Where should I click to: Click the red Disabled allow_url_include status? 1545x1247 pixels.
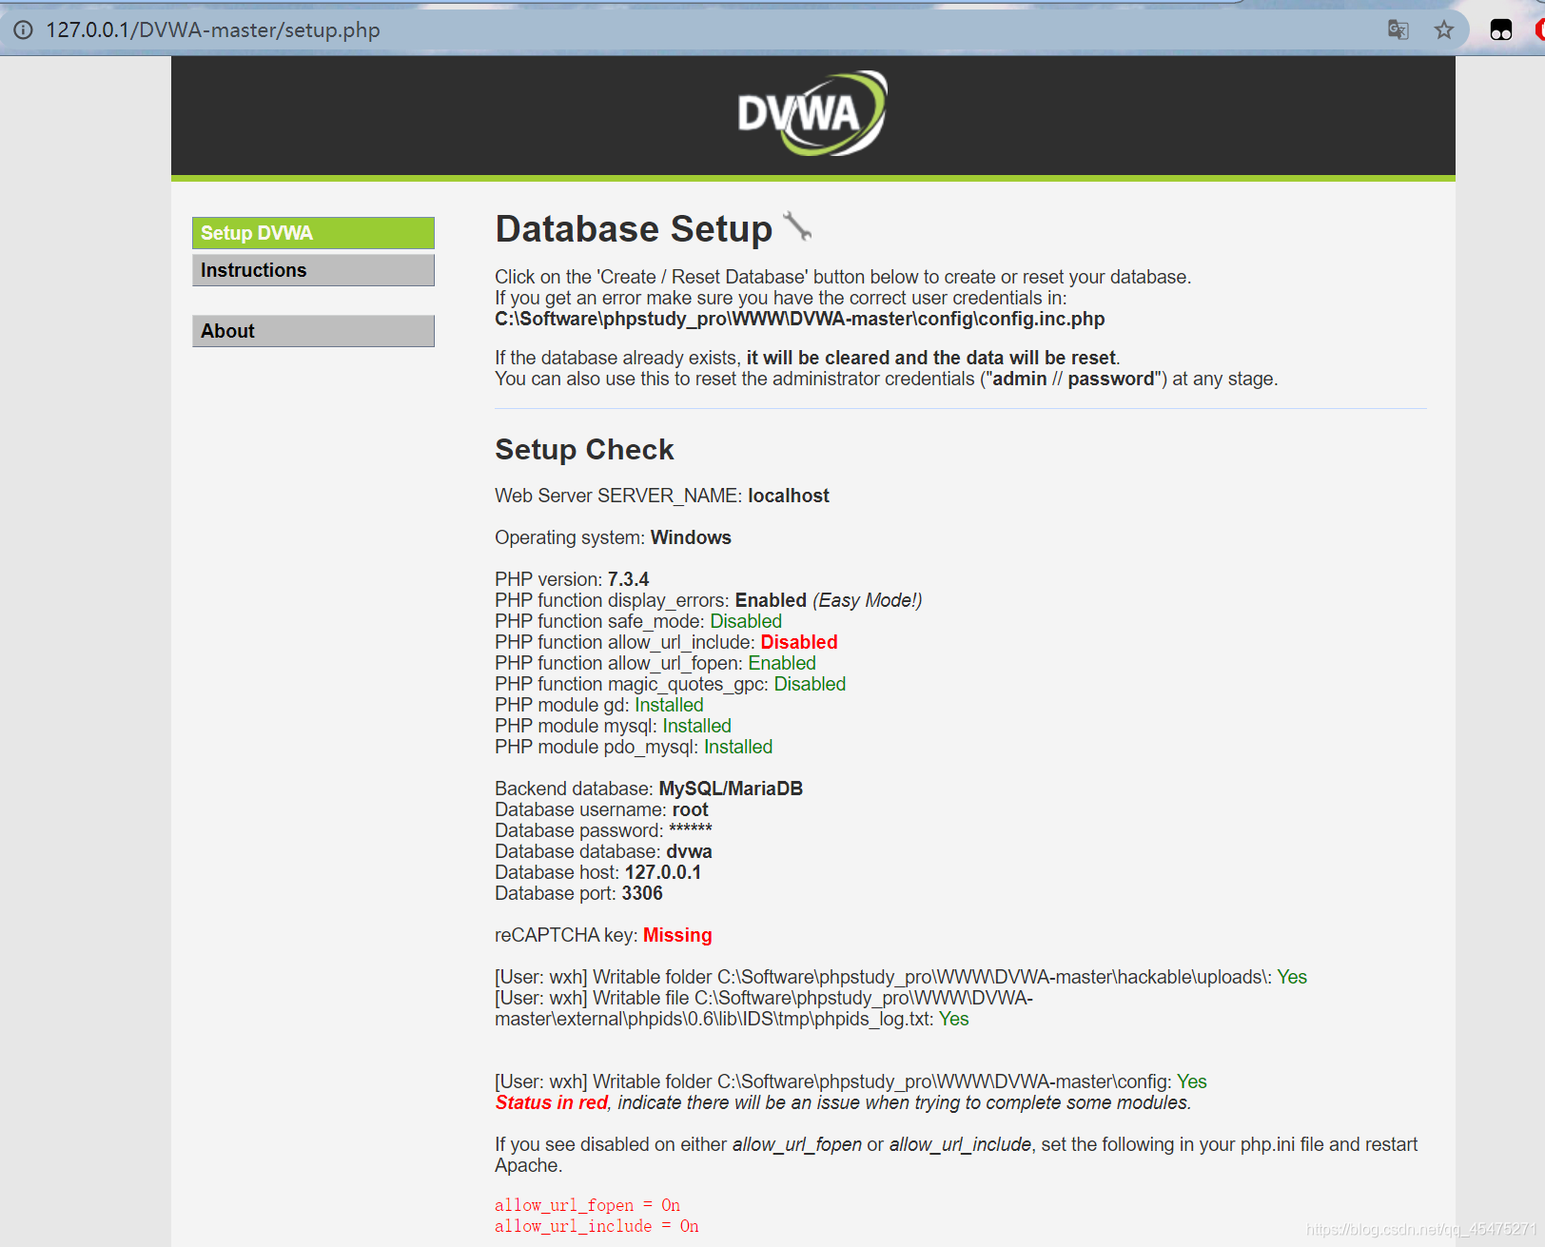click(x=799, y=642)
